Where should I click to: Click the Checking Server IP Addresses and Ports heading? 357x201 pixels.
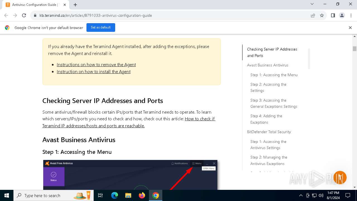[x=103, y=101]
